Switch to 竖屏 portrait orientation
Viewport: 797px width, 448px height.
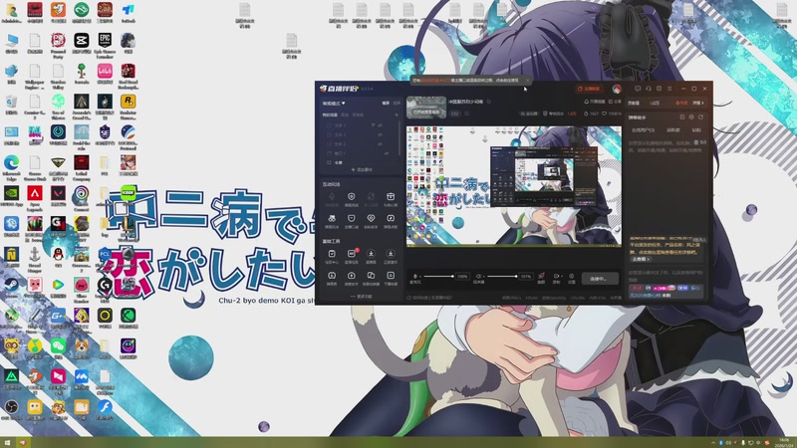pyautogui.click(x=397, y=104)
